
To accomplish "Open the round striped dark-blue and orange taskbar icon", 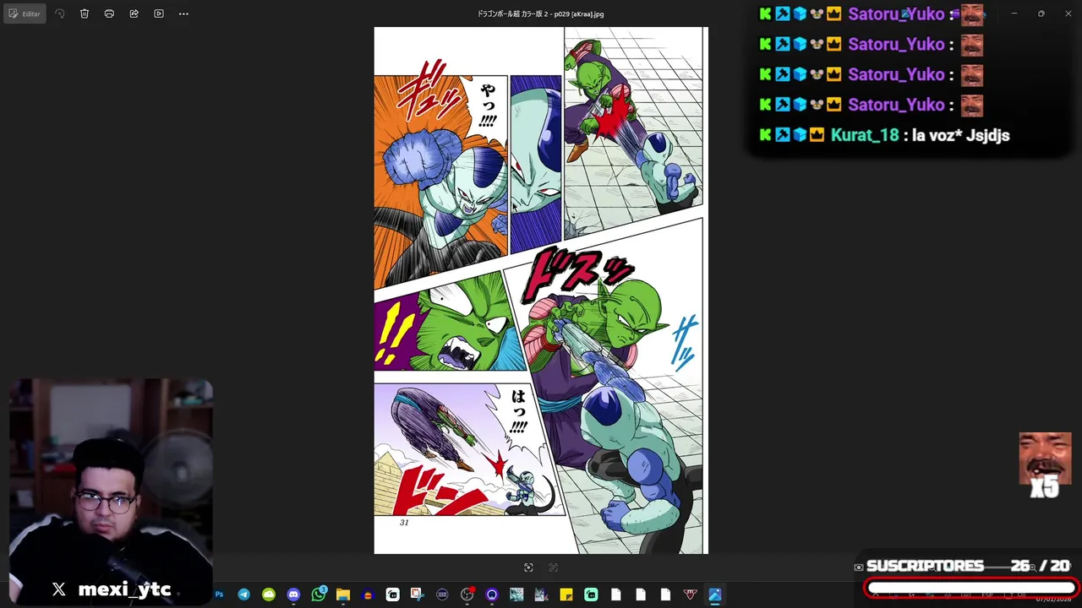I will click(x=368, y=594).
